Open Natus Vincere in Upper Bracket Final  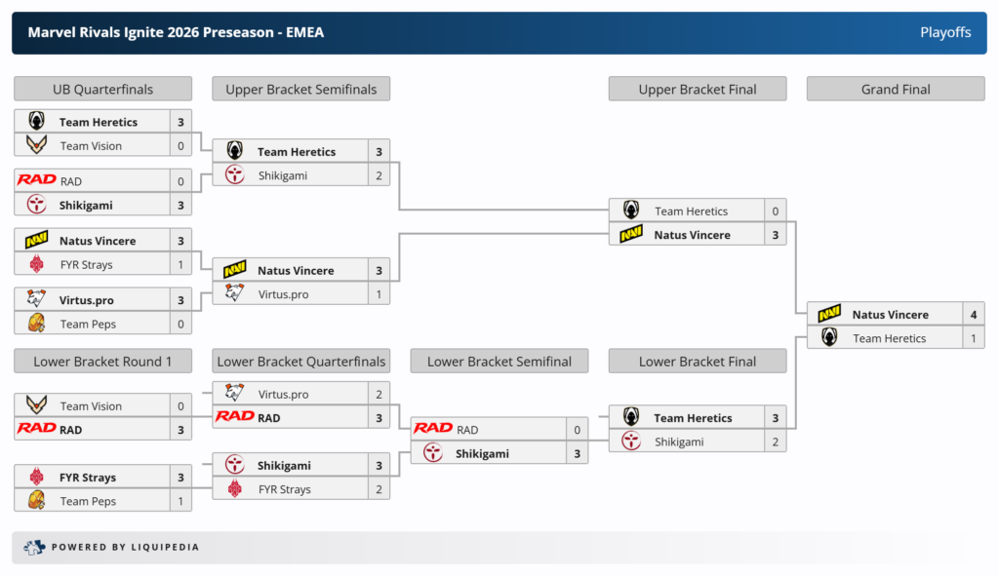pyautogui.click(x=692, y=235)
